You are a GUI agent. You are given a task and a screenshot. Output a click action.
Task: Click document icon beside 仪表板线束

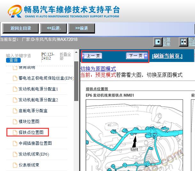(x=15, y=165)
